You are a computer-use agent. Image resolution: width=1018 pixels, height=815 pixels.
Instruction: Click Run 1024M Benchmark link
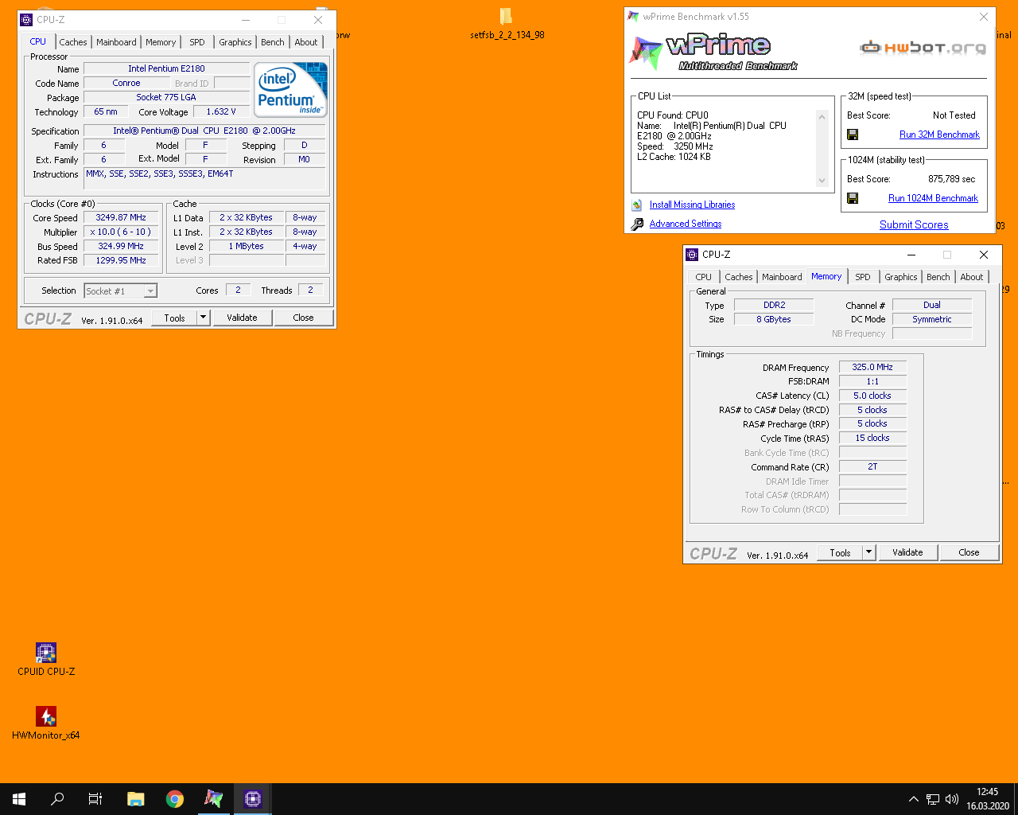point(933,198)
